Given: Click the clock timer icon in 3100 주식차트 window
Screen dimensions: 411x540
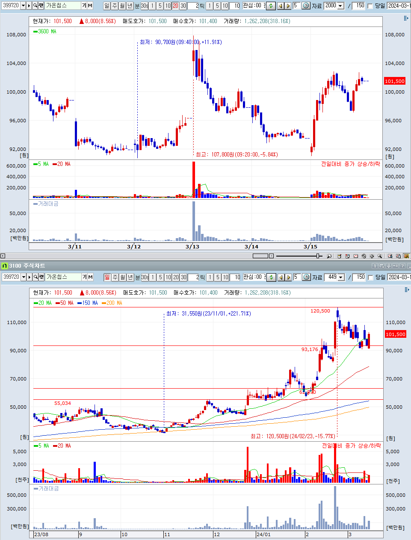Looking at the screenshot, I should click(306, 277).
